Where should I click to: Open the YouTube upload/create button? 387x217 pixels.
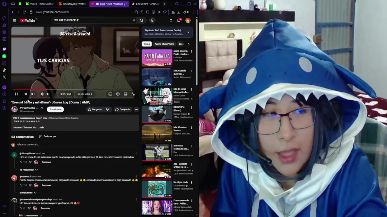pos(171,20)
